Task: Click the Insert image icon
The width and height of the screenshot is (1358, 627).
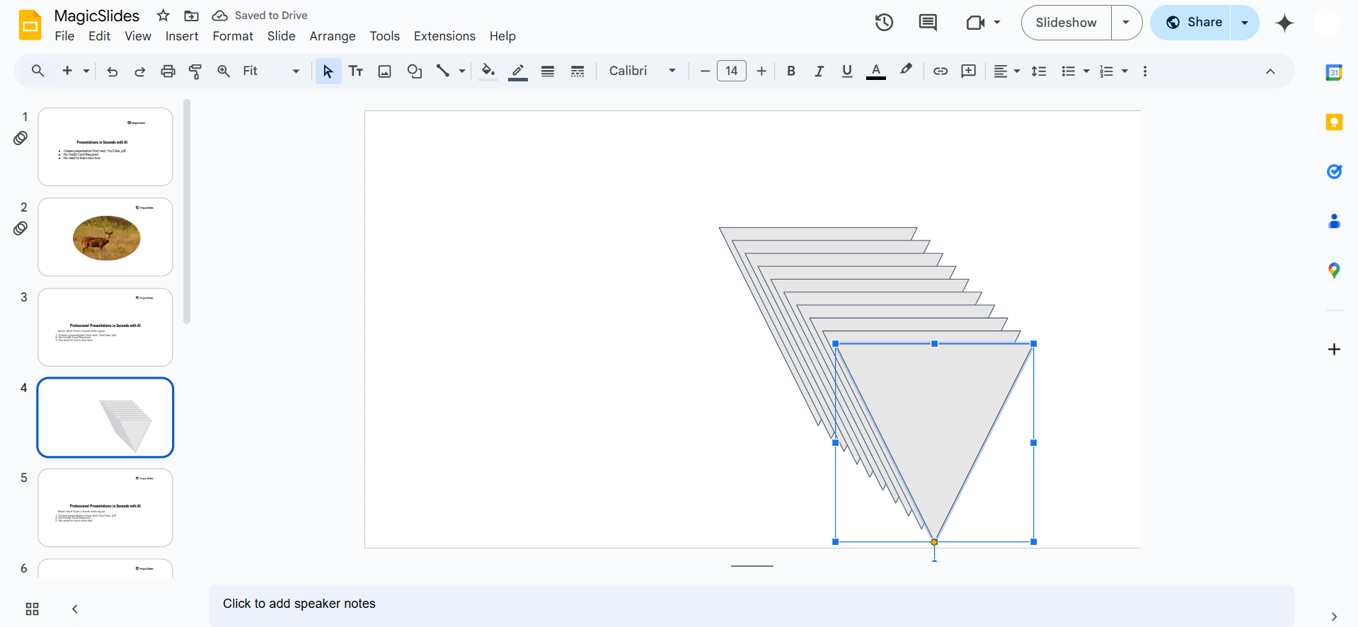Action: 384,71
